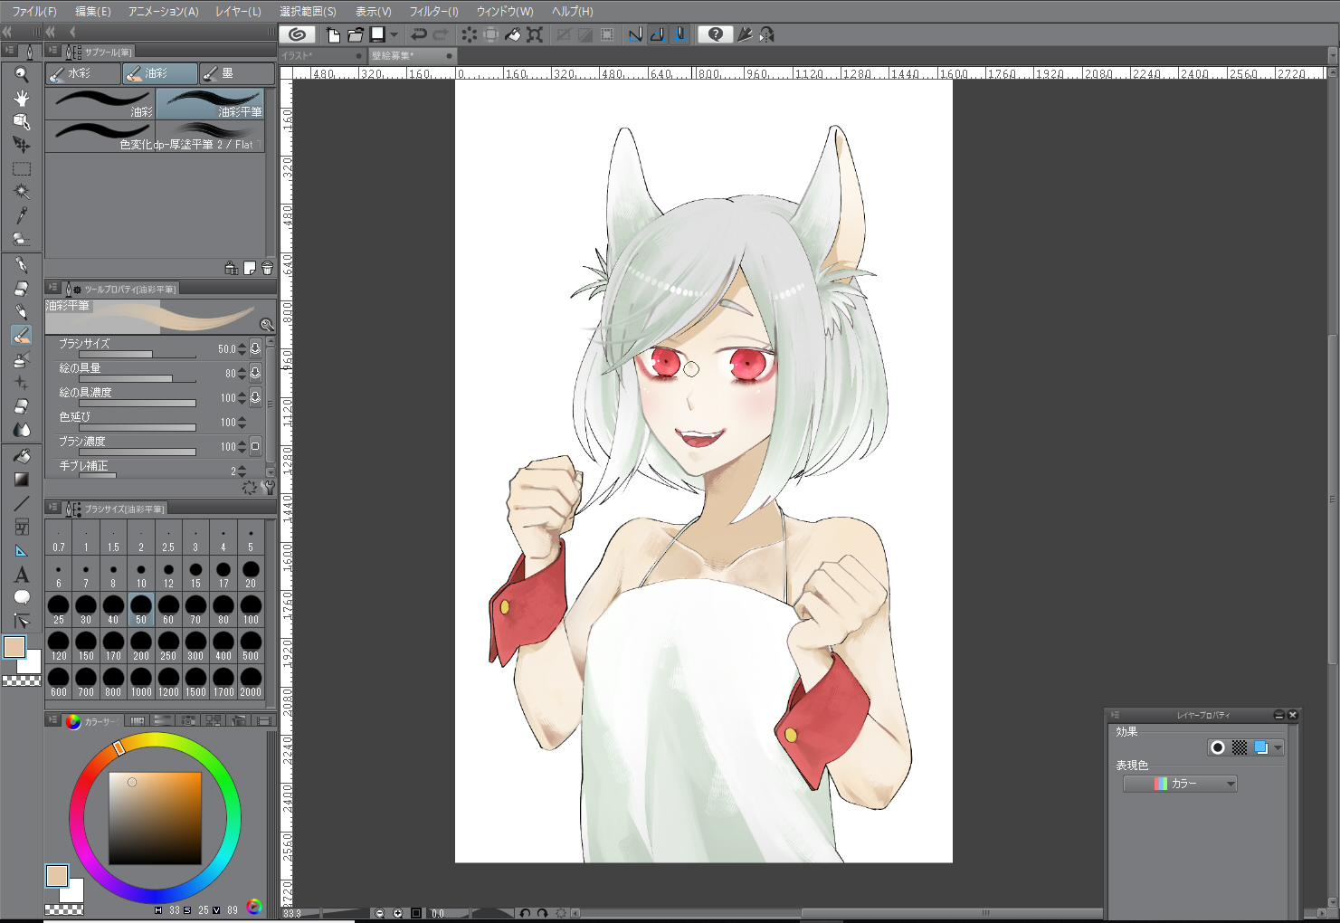
Task: Select the Pen nib tool
Action: tap(22, 265)
